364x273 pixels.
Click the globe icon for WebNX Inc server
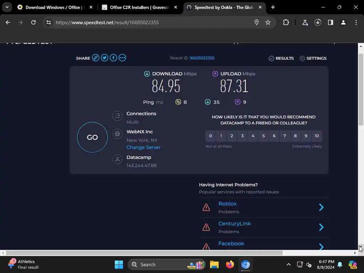pos(117,134)
